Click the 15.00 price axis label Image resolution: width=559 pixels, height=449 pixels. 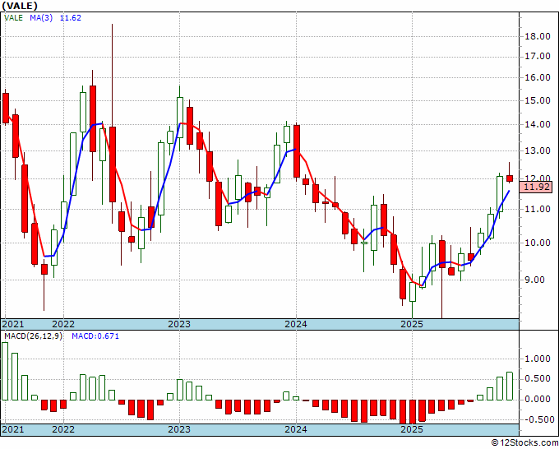tap(538, 100)
